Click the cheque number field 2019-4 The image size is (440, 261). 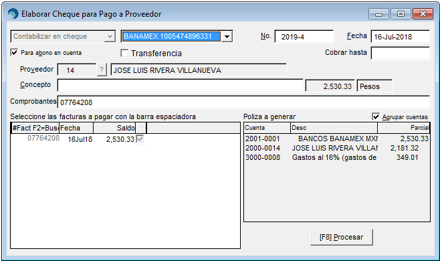(304, 37)
